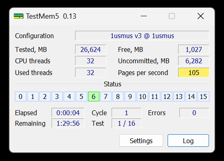This screenshot has height=161, width=224.
Task: Click the Elapsed label
Action: 26,113
